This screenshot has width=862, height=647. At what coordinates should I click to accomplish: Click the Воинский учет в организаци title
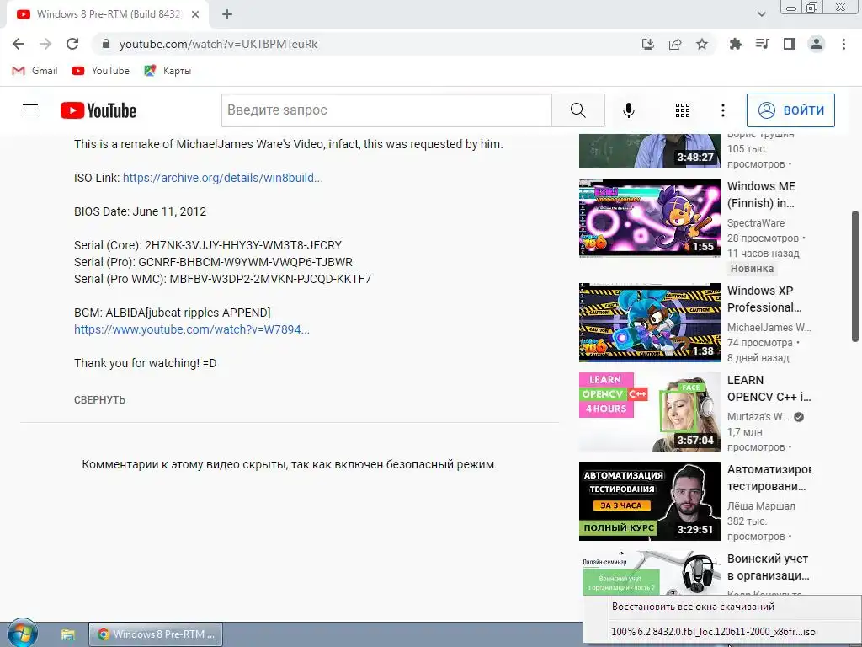(768, 567)
